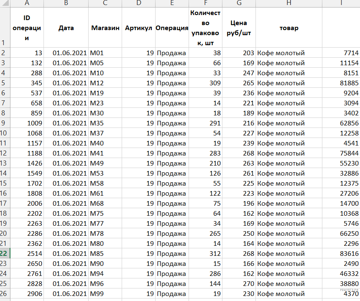360x301 pixels.
Task: Select the "Операция" header cell
Action: [172, 28]
